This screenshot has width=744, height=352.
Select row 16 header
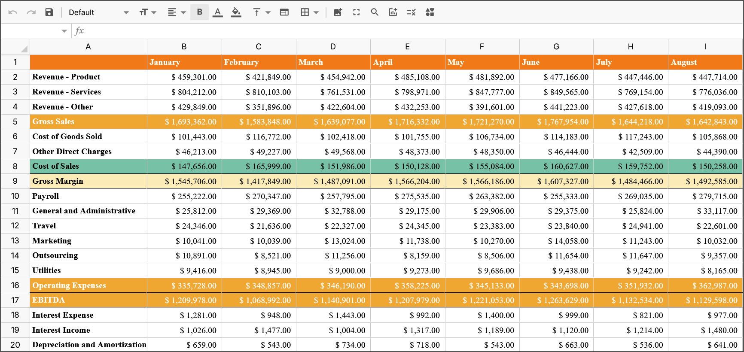pos(15,285)
